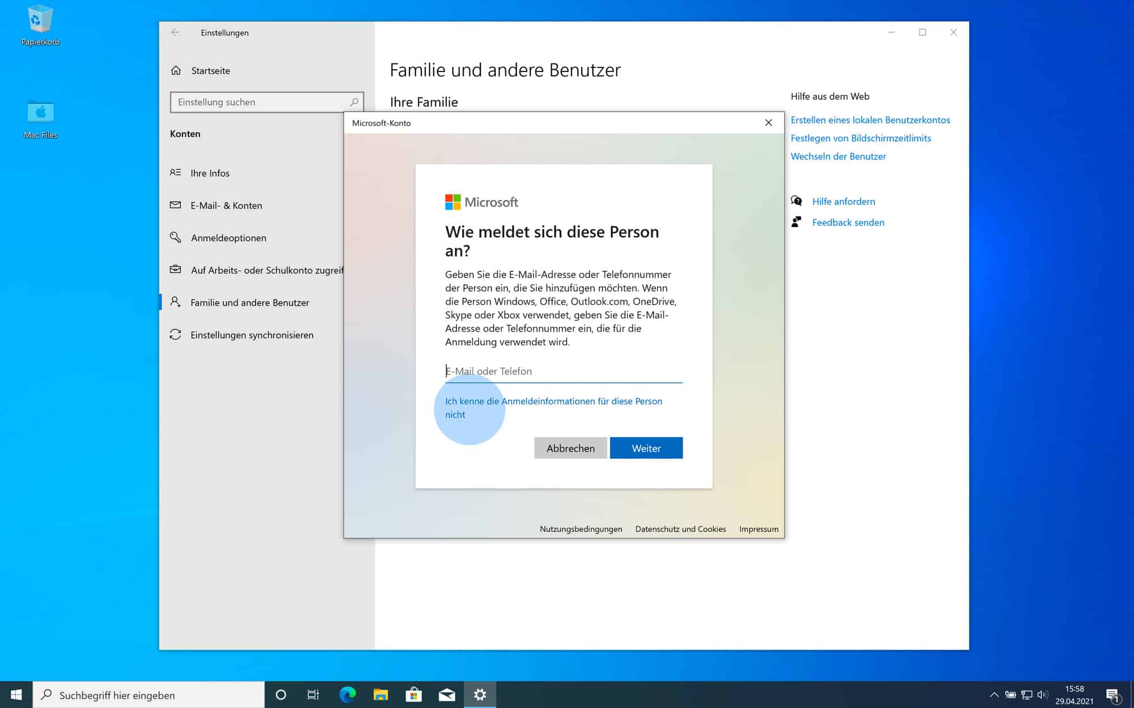Click Feedback senden
Image resolution: width=1134 pixels, height=708 pixels.
[848, 223]
